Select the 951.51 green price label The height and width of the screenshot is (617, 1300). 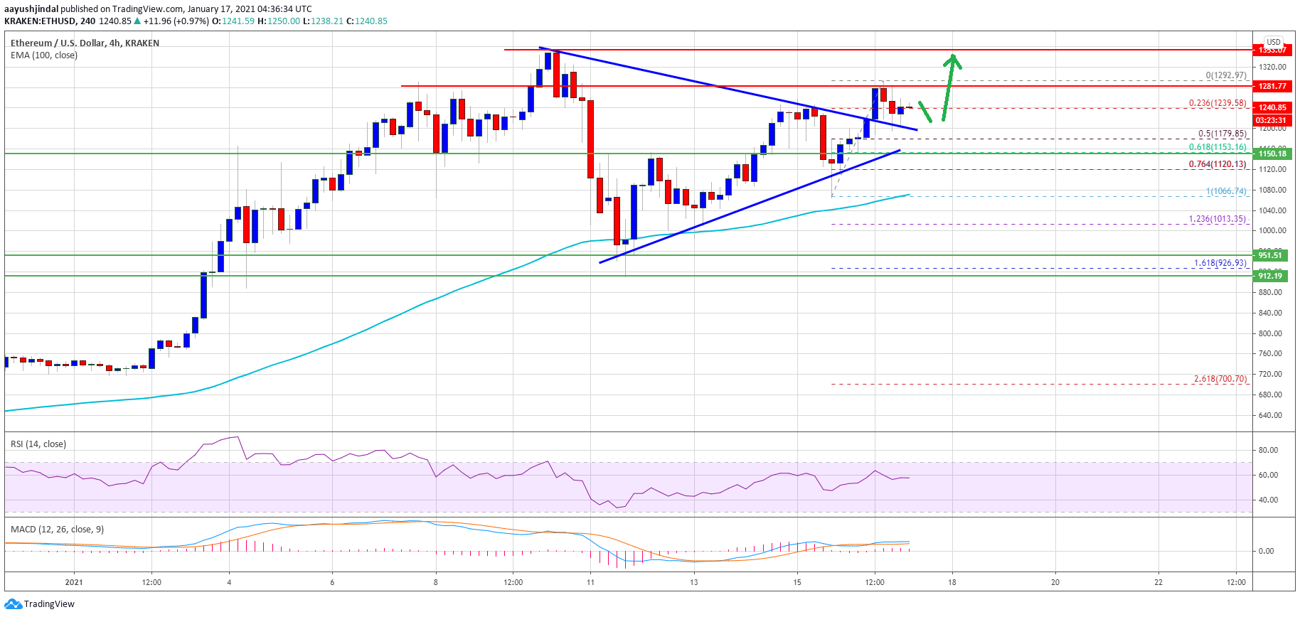pyautogui.click(x=1270, y=255)
